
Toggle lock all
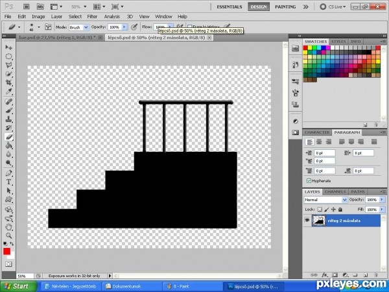[x=340, y=210]
